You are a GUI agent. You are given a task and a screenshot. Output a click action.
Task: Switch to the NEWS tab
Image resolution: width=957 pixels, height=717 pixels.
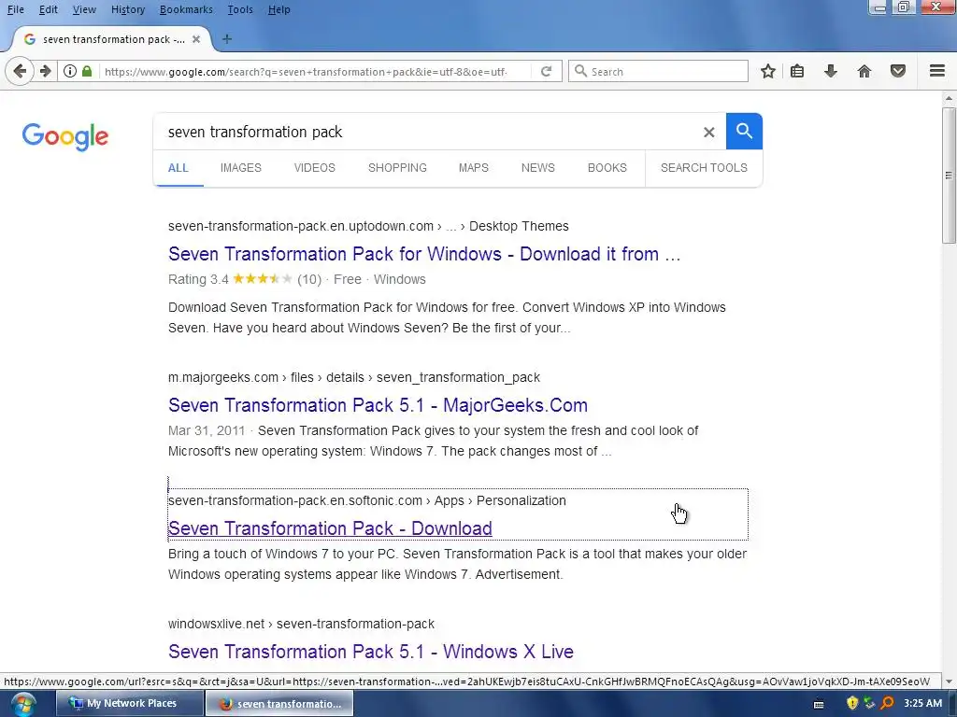(x=537, y=168)
